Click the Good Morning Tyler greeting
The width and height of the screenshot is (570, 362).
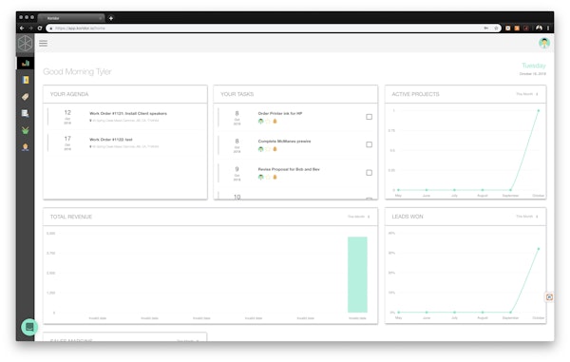[77, 71]
